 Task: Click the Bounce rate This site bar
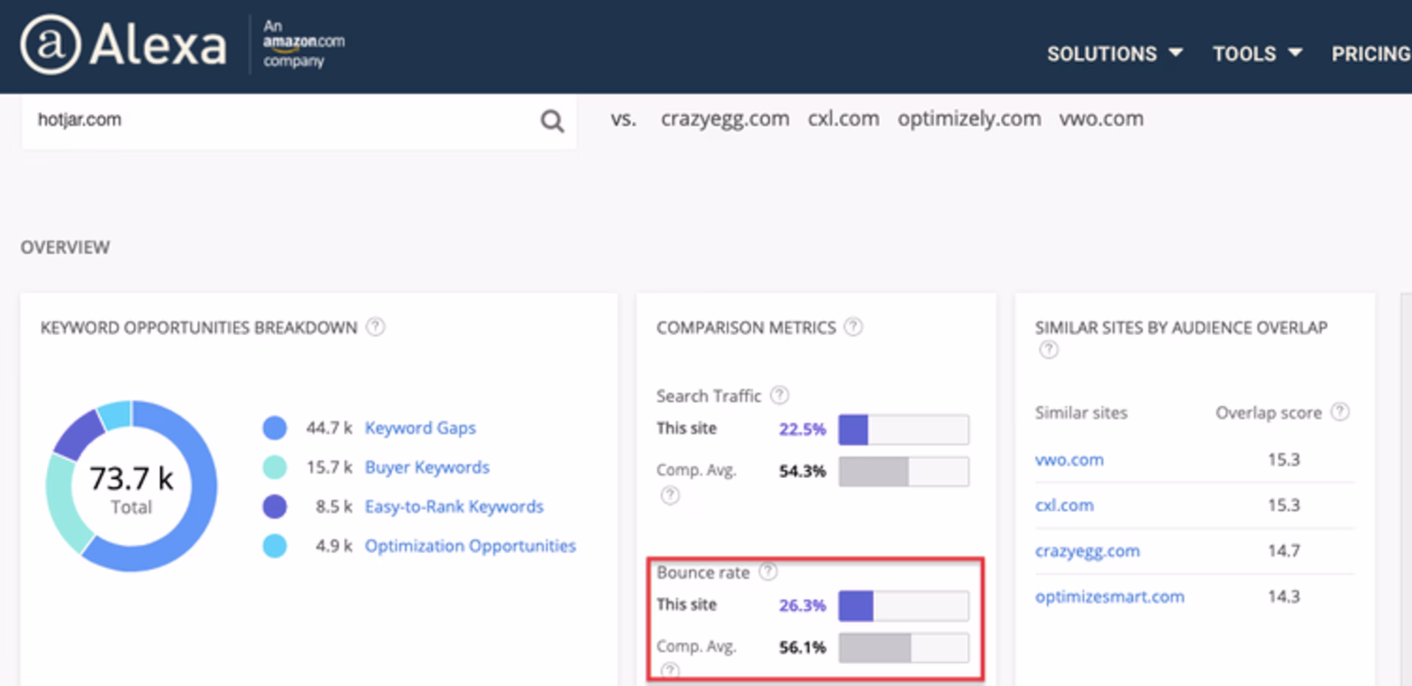(x=904, y=606)
